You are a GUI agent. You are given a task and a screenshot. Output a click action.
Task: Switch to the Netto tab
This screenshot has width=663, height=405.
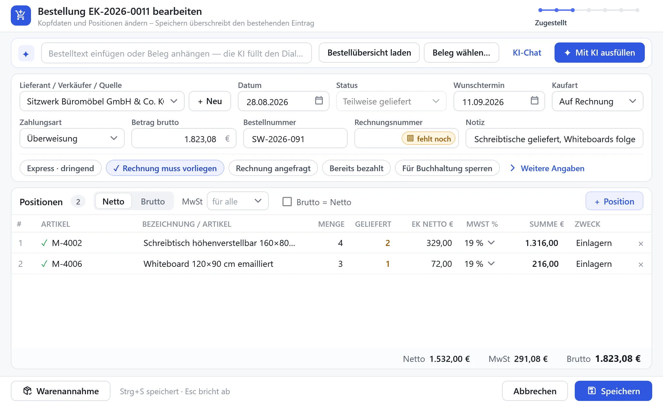[x=114, y=201]
